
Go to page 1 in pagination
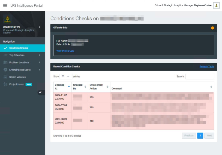click(x=200, y=135)
